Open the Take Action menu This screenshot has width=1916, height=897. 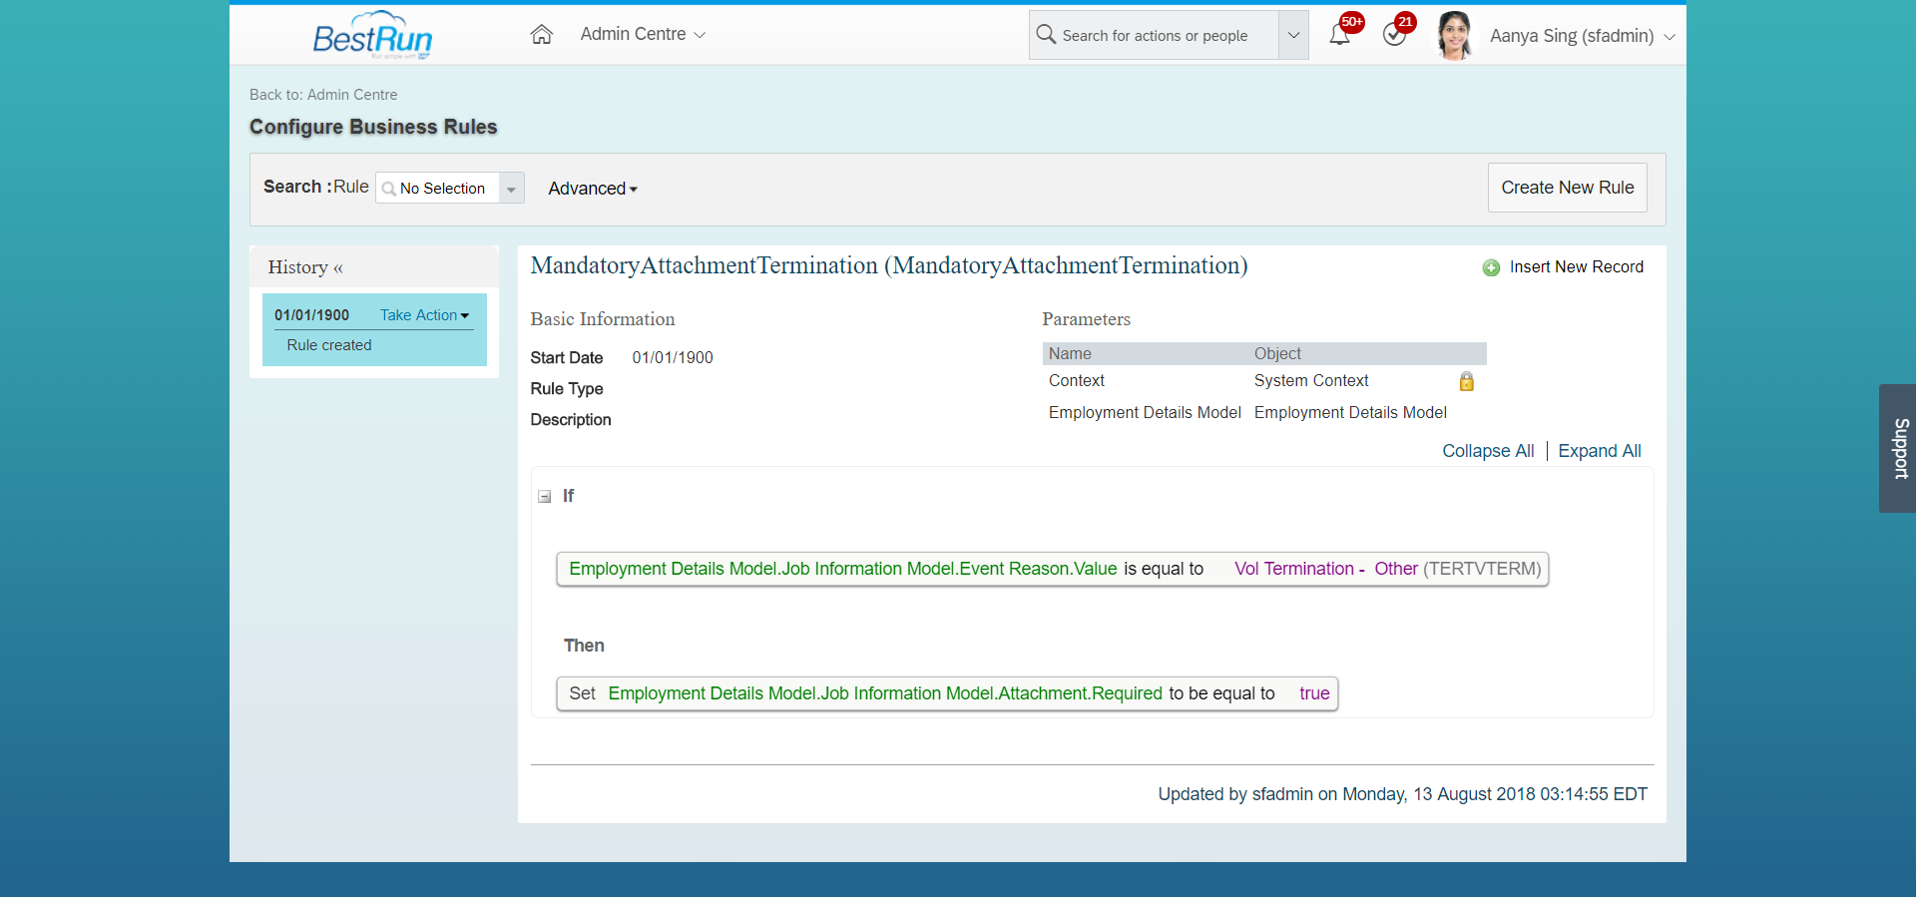[424, 315]
